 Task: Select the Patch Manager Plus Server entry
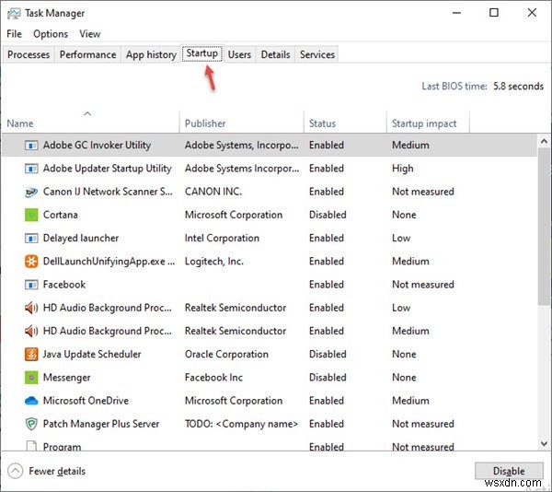pyautogui.click(x=270, y=424)
